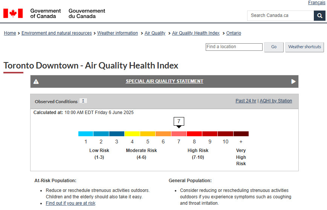Viewport: 327px width, 210px height.
Task: Click the level 9 red color block
Action: pyautogui.click(x=210, y=134)
